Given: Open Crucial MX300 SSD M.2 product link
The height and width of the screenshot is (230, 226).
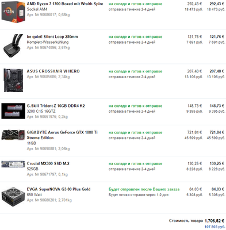Looking at the screenshot, I should [x=48, y=163].
